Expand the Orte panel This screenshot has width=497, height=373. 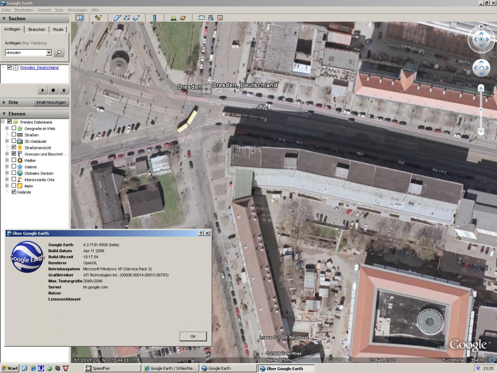pos(4,102)
